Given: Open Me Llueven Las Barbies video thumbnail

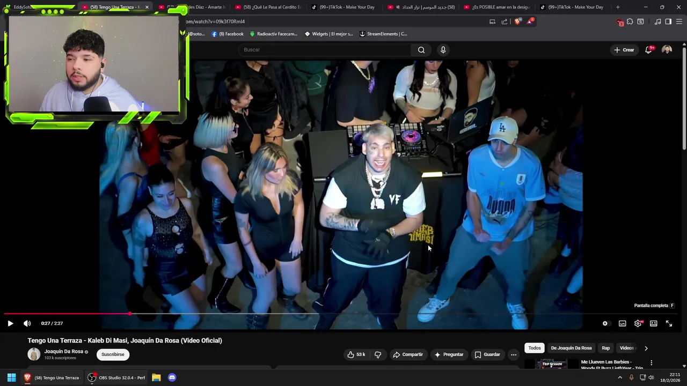Looking at the screenshot, I should (551, 364).
